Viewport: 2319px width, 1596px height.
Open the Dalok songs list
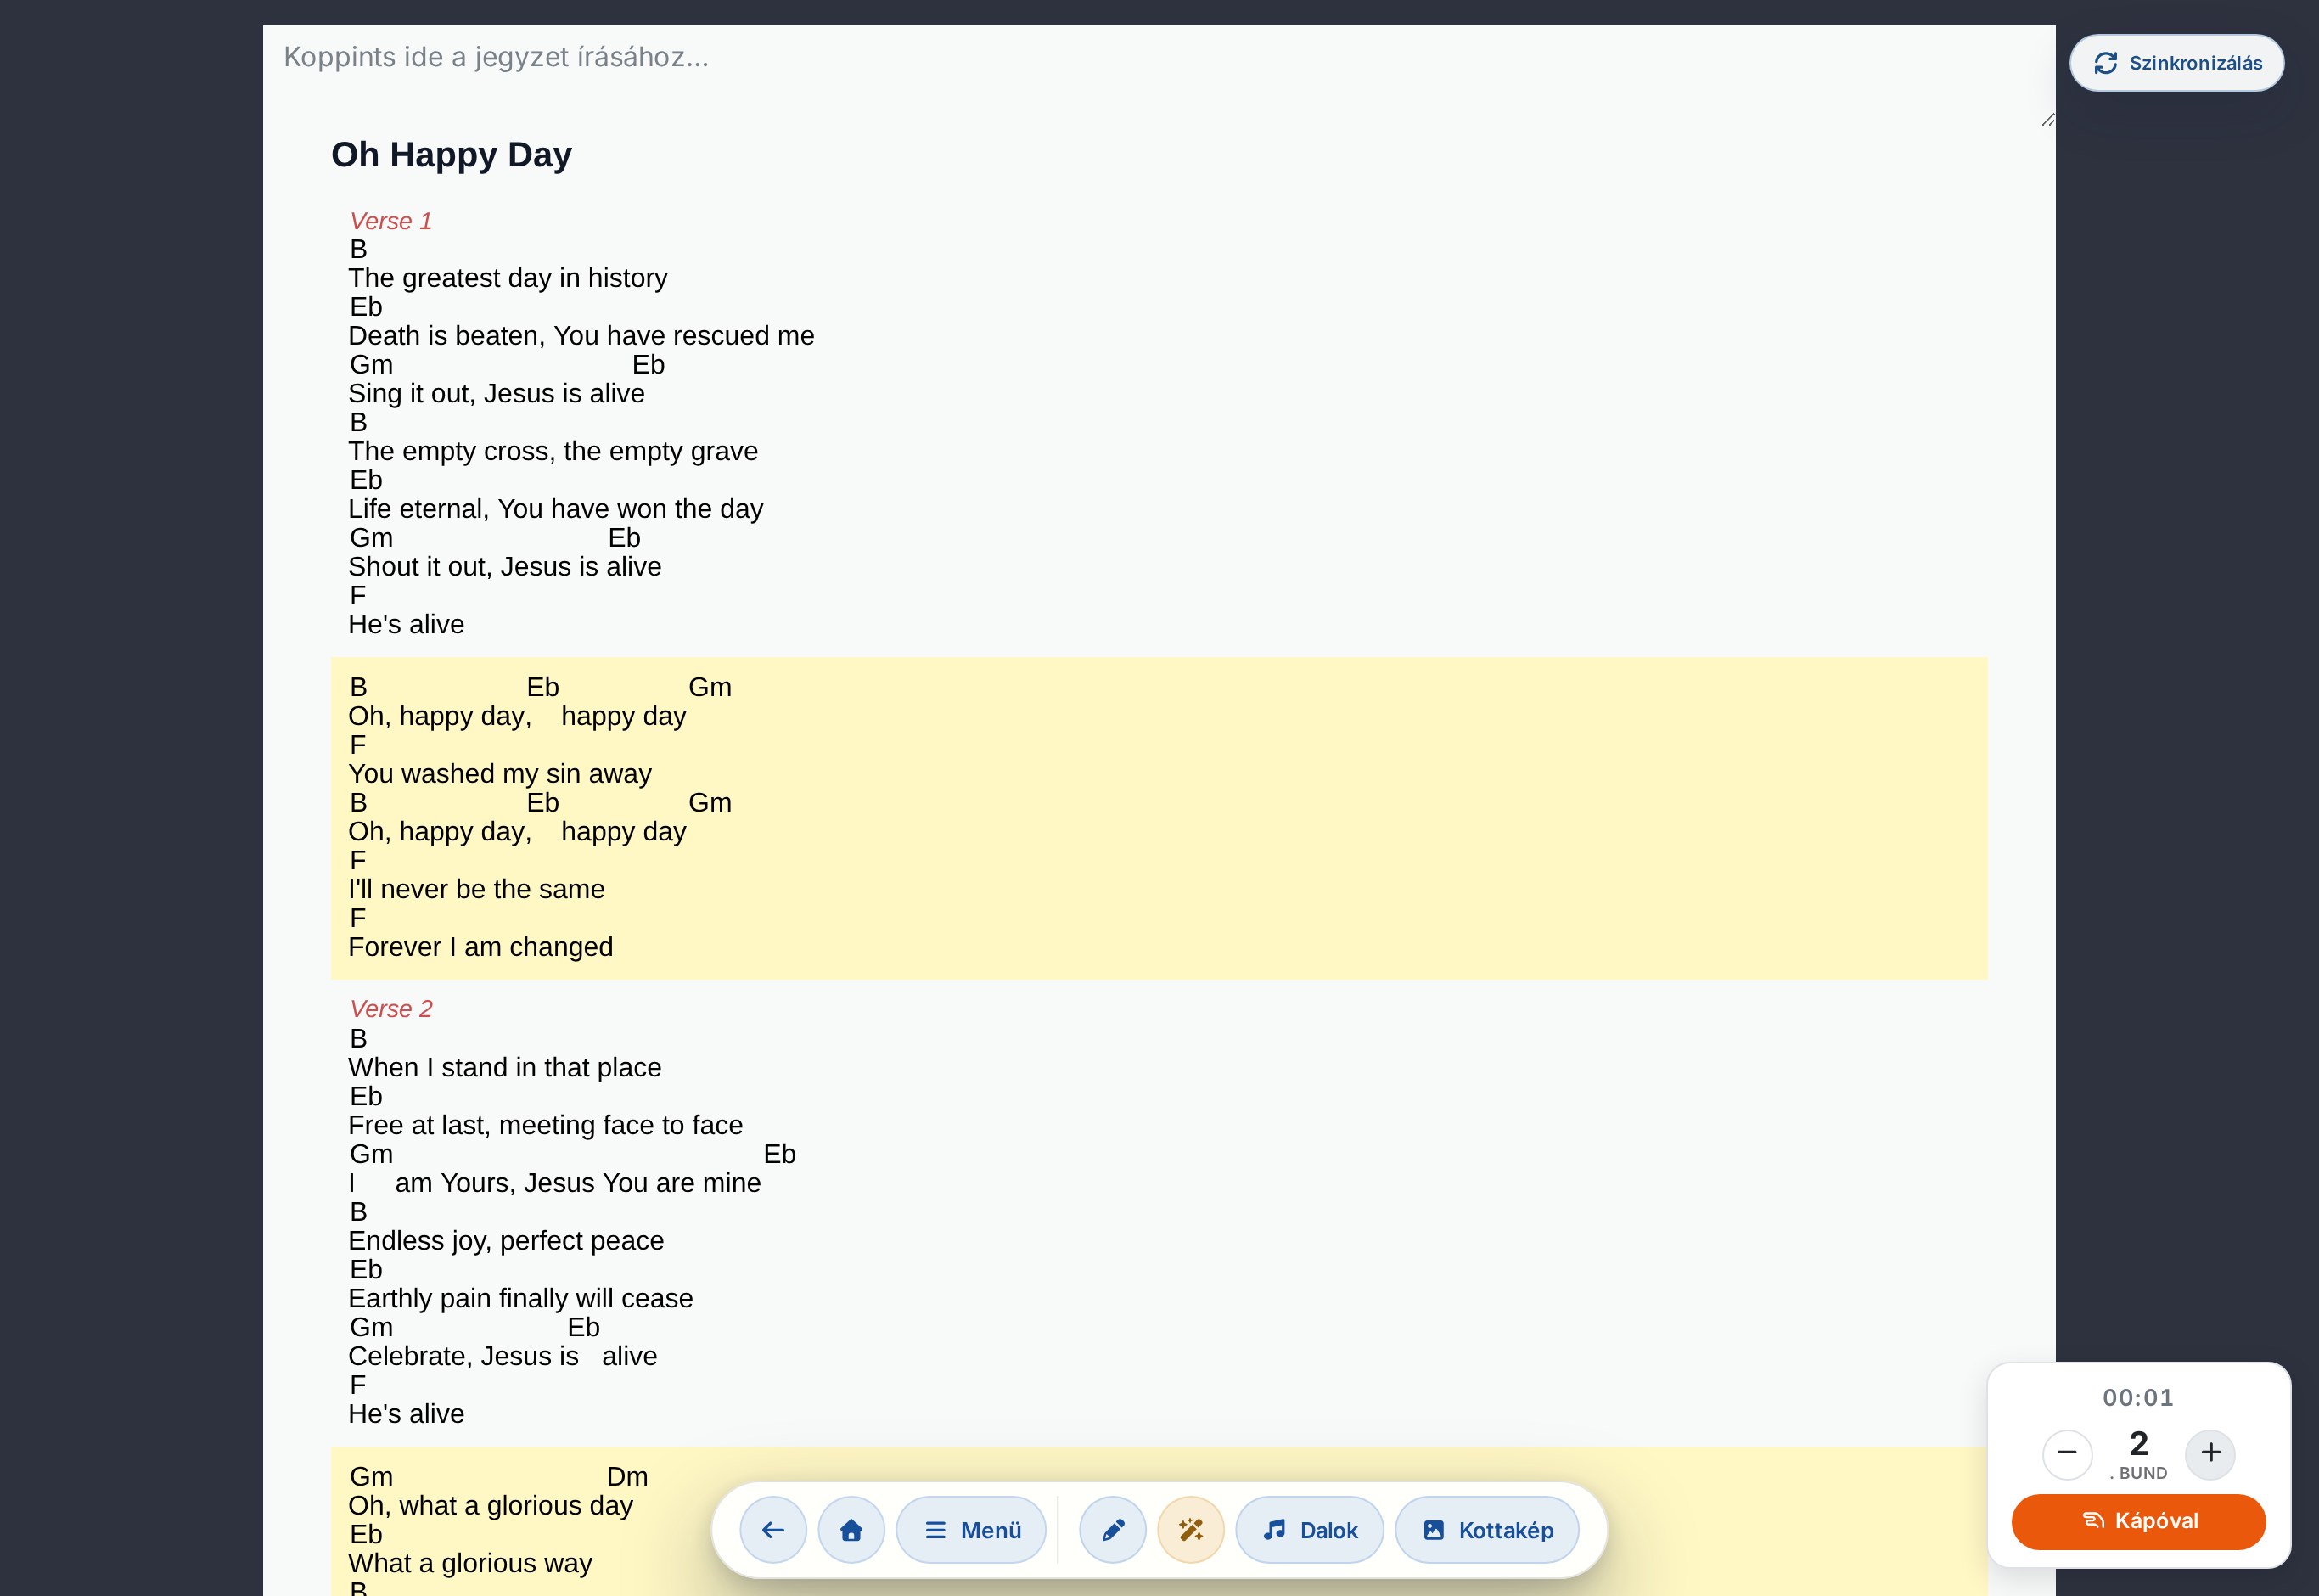click(1310, 1529)
